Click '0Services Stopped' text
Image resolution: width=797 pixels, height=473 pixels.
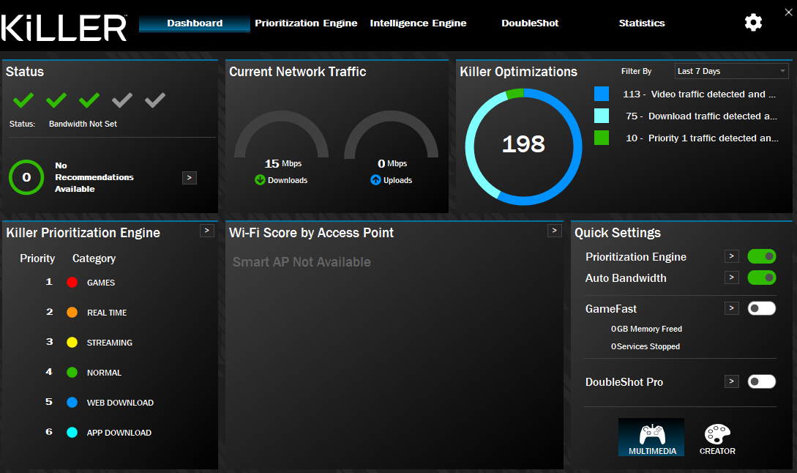coord(646,346)
